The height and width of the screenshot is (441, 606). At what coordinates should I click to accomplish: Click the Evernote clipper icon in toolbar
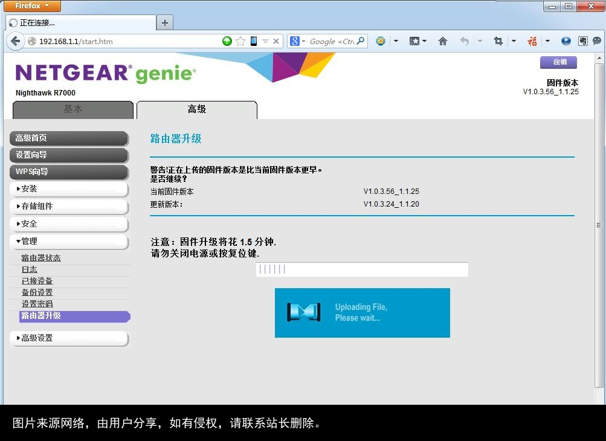coord(583,40)
